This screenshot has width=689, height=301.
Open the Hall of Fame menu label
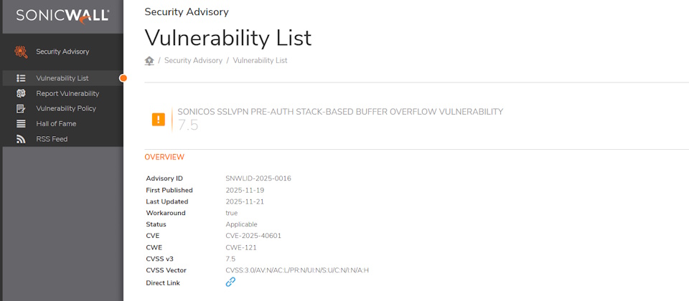click(56, 124)
